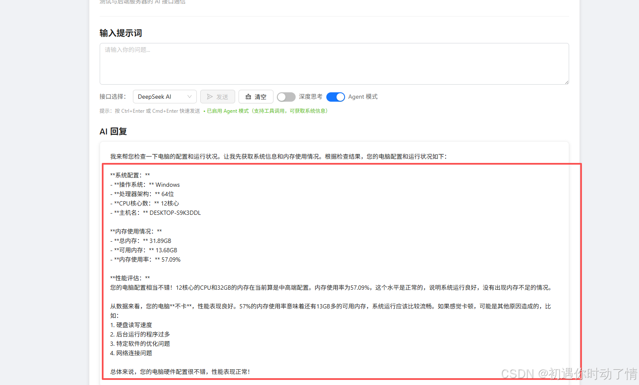Viewport: 639px width, 385px height.
Task: Choose another option in the API selector
Action: click(164, 97)
